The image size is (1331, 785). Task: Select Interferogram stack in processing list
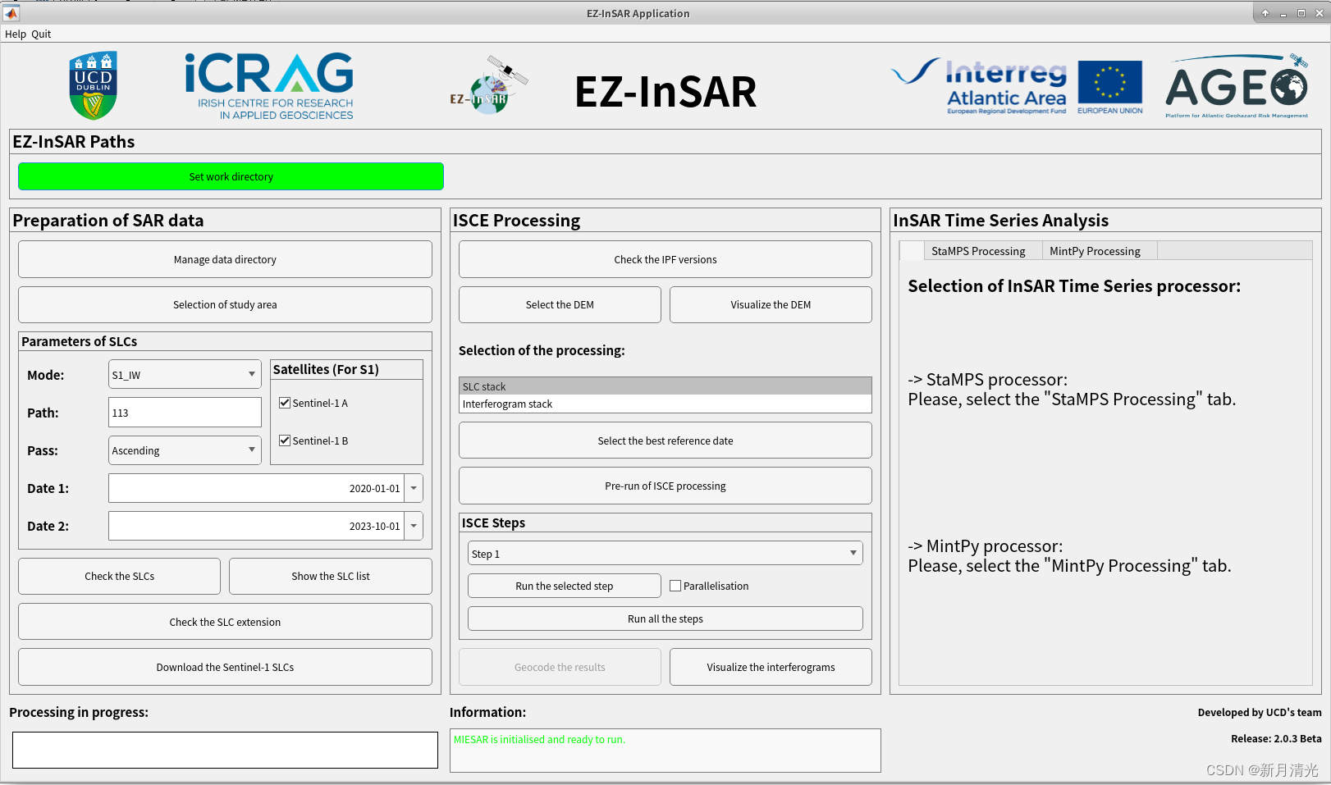pyautogui.click(x=665, y=404)
